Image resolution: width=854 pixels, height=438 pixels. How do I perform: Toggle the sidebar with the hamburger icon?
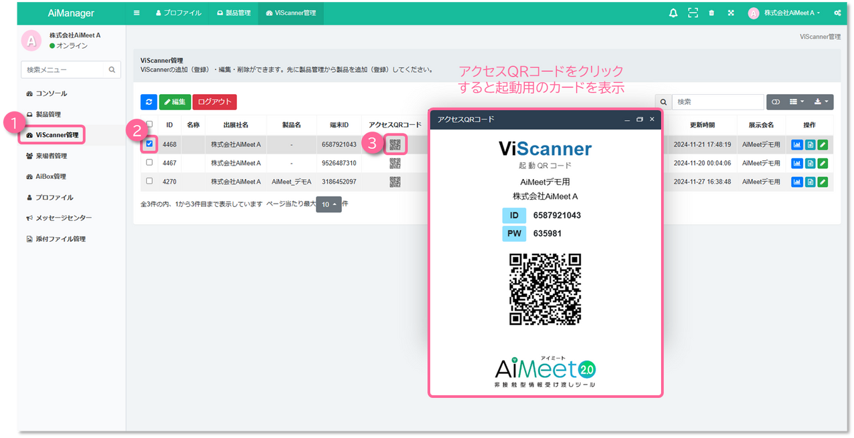[137, 13]
